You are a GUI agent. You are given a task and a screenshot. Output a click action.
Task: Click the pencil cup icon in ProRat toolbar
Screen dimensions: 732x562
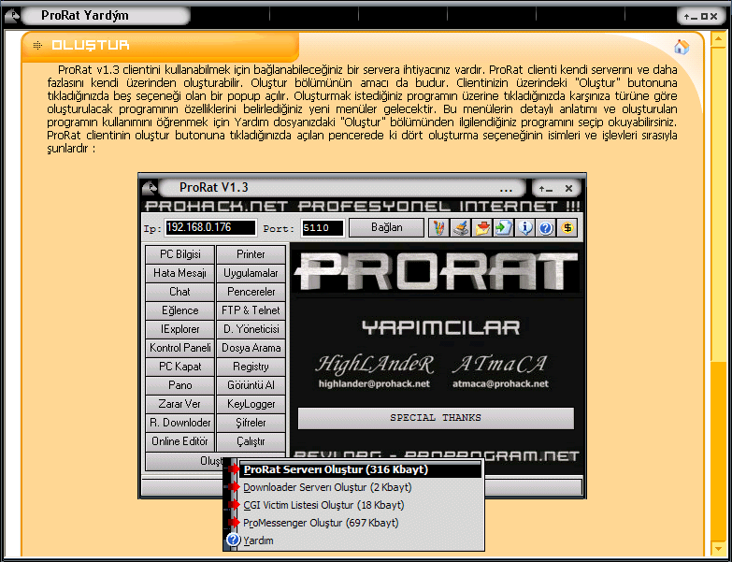click(438, 227)
